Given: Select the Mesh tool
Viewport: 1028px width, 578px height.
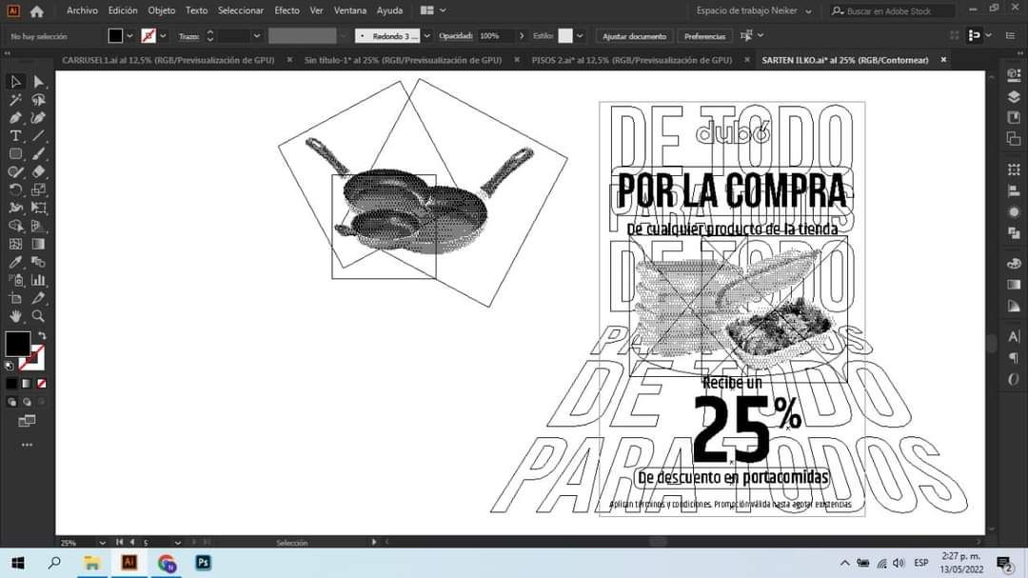Looking at the screenshot, I should (x=16, y=244).
